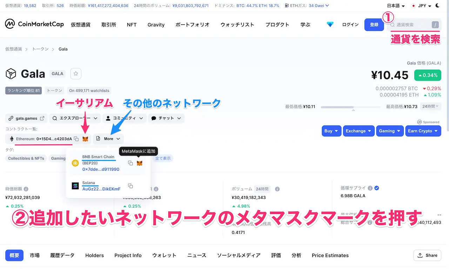Screen dimensions: 449x271
Task: Copy the Solana contract address
Action: click(x=130, y=186)
